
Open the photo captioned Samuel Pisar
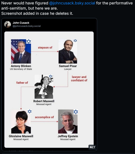coord(68,52)
